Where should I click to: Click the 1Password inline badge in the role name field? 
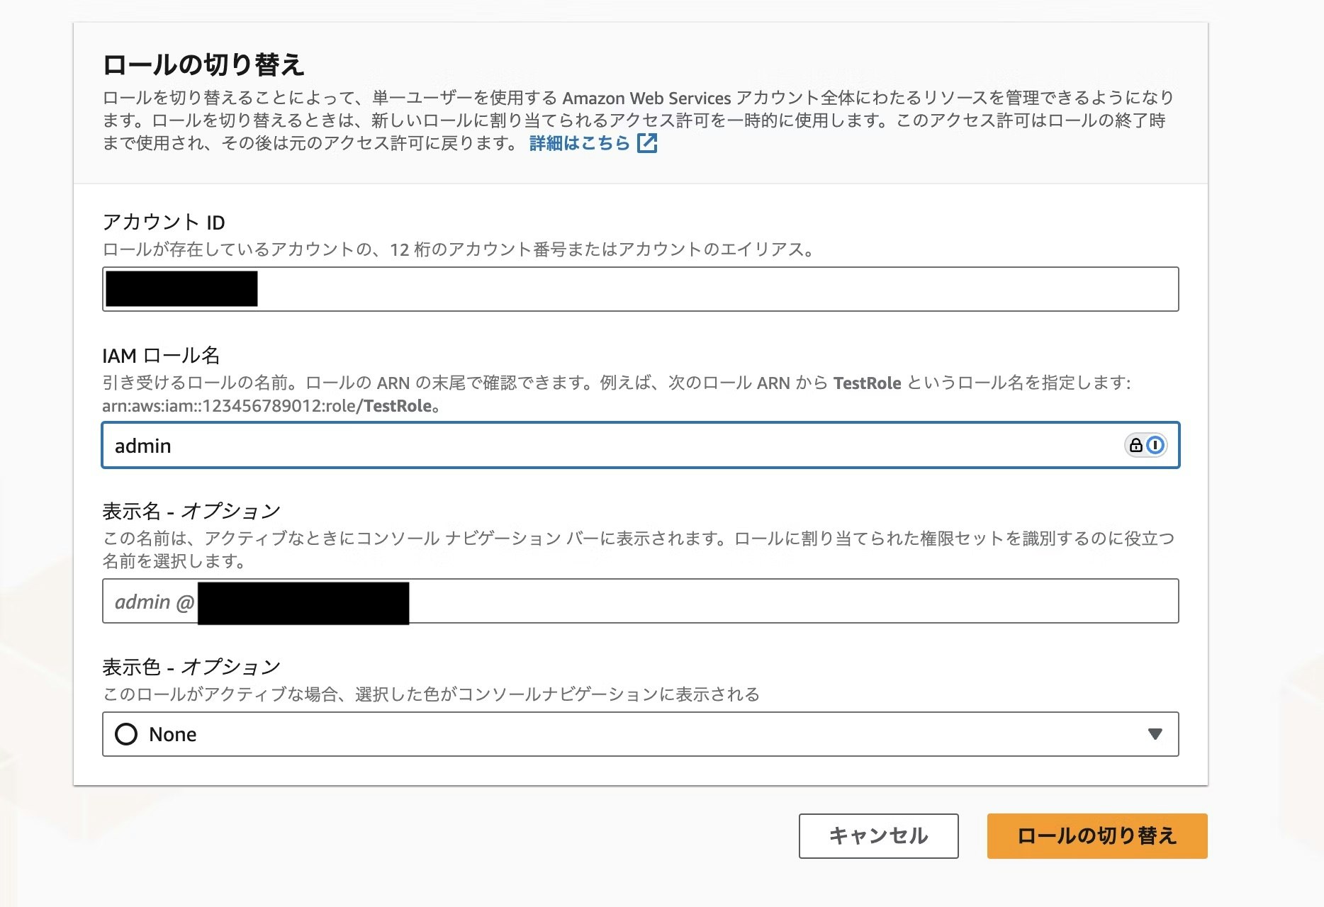(x=1154, y=445)
